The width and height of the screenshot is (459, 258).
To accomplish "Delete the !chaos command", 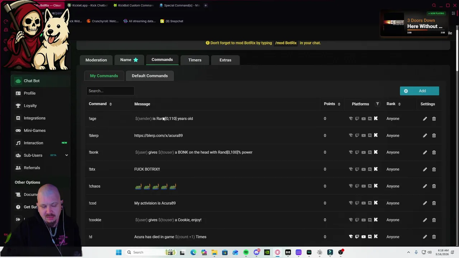I will click(x=434, y=186).
